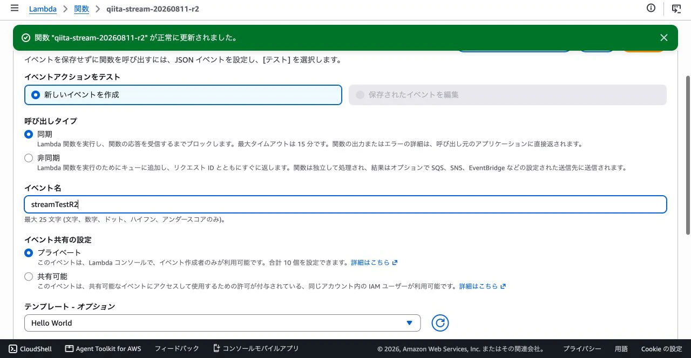691x358 pixels.
Task: Click the success checkmark icon in banner
Action: [25, 38]
